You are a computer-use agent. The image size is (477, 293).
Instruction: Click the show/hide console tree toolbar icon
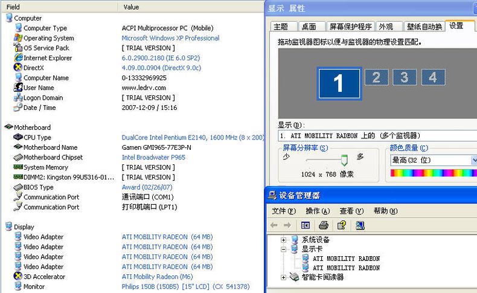click(306, 225)
